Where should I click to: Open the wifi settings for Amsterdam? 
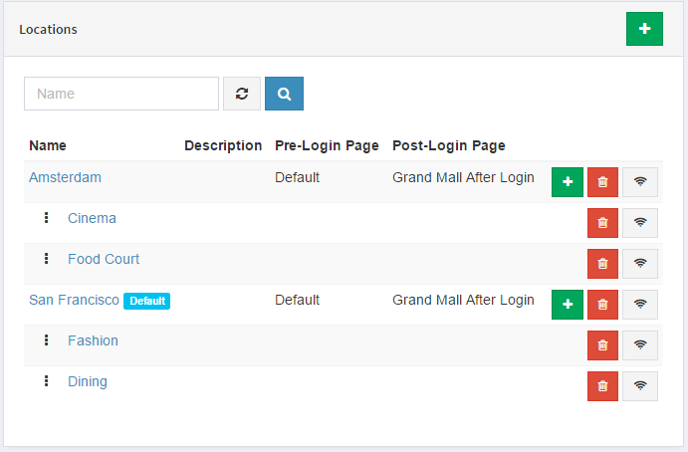[x=640, y=181]
